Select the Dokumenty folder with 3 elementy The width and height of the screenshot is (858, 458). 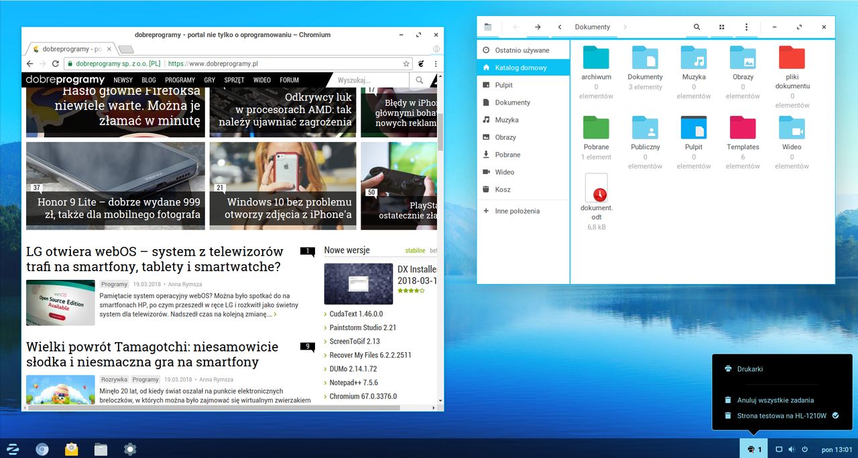[x=645, y=58]
